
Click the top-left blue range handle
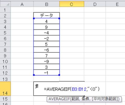pyautogui.click(x=34, y=18)
